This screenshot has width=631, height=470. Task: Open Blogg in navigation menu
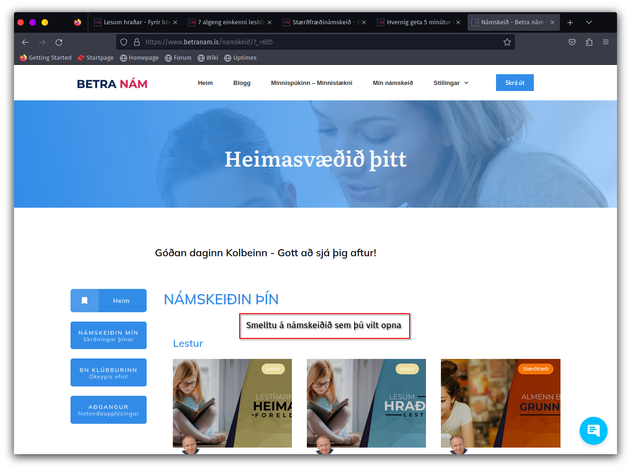(242, 83)
